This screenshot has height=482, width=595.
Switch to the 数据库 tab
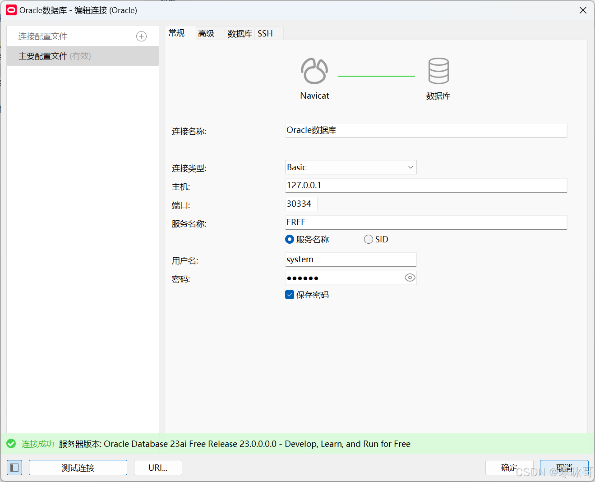240,33
